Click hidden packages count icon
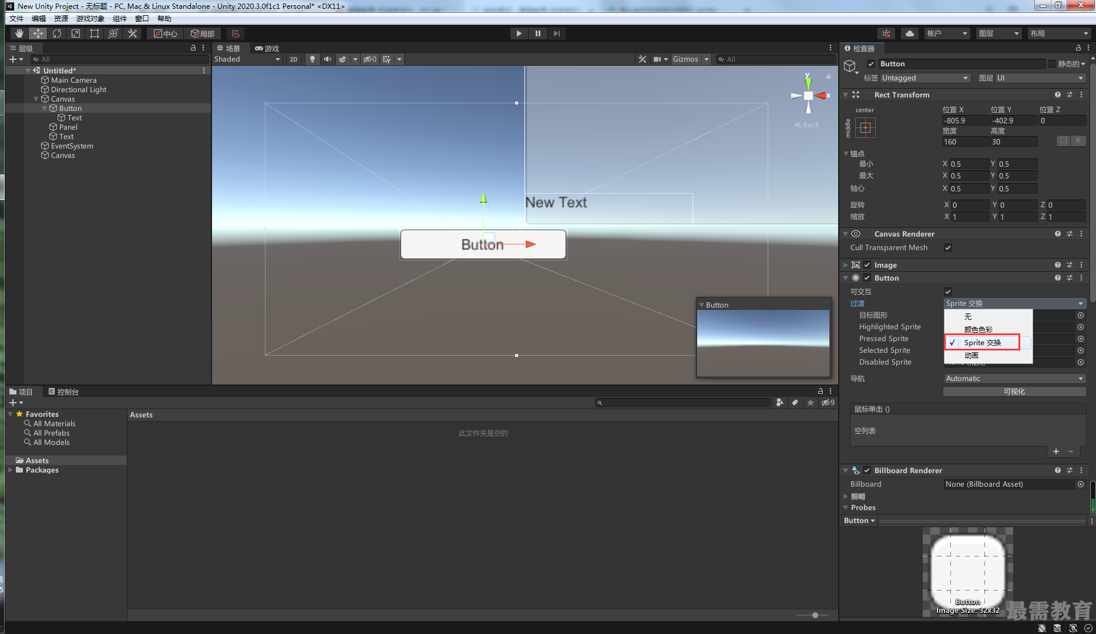1096x634 pixels. (828, 403)
